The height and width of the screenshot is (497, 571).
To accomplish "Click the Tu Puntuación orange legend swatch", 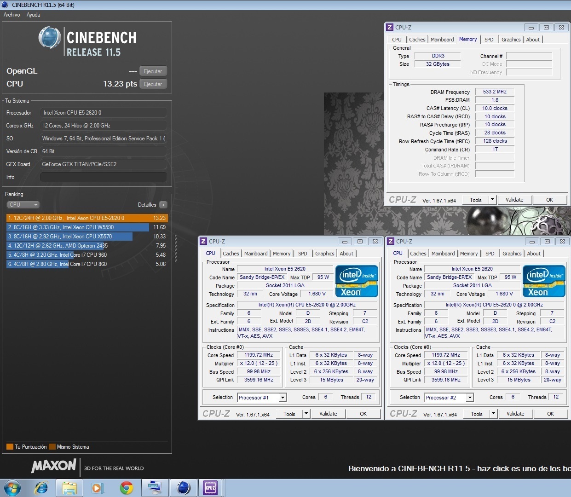I will point(10,446).
